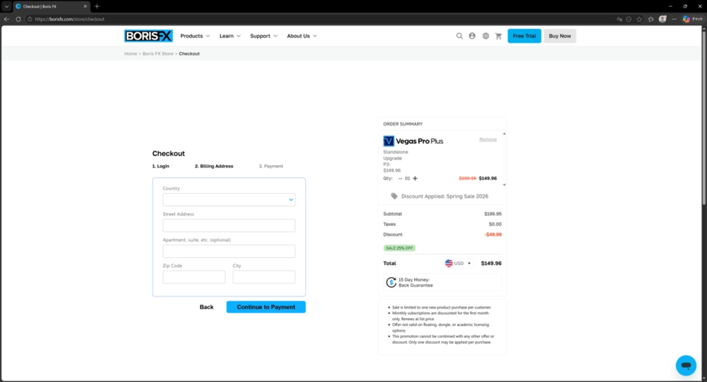Click the browser refresh icon

(17, 19)
